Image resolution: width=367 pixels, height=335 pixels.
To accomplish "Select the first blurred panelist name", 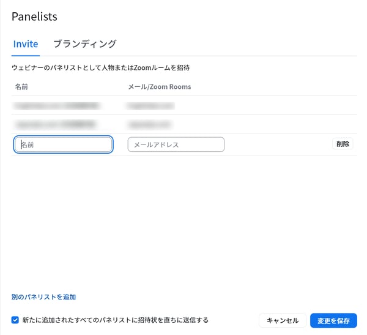I will tap(56, 105).
